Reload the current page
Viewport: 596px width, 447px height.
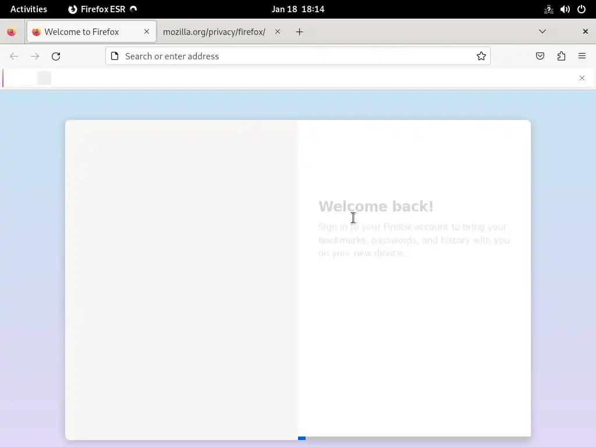pyautogui.click(x=56, y=56)
